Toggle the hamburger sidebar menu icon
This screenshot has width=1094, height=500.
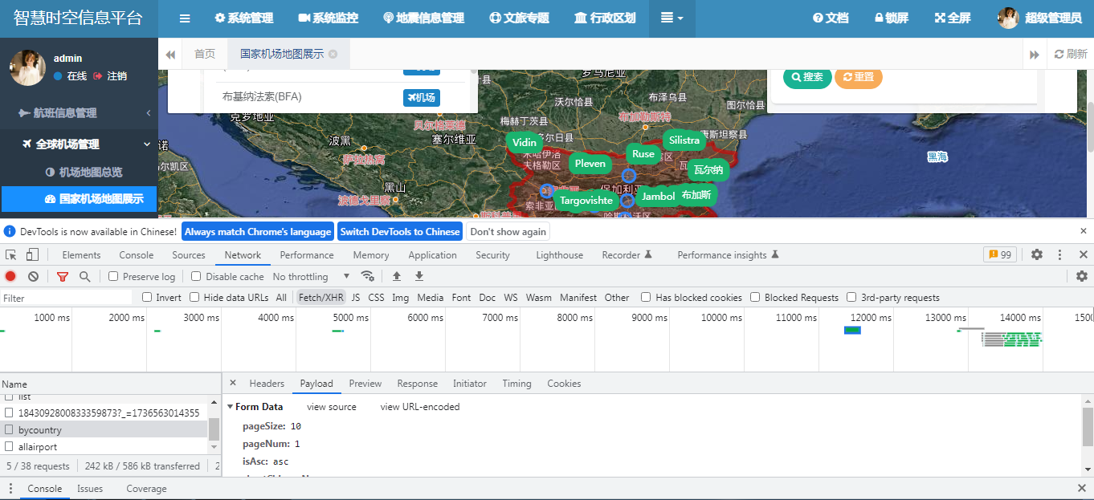[185, 18]
